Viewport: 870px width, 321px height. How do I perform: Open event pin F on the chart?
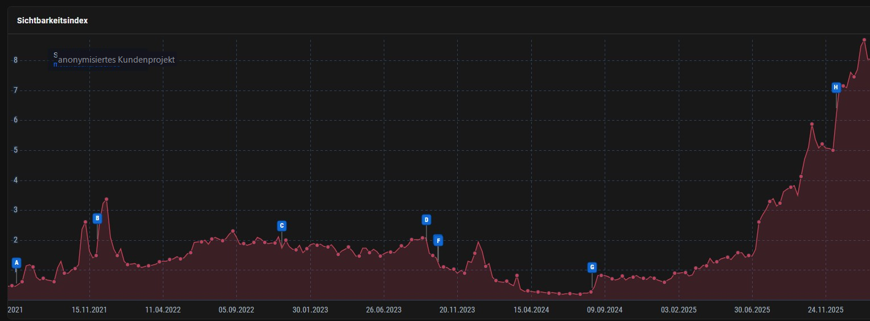pyautogui.click(x=438, y=241)
